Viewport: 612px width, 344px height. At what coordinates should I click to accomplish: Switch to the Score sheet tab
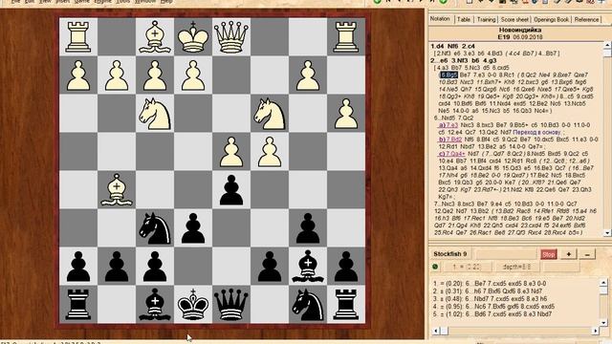coord(514,19)
